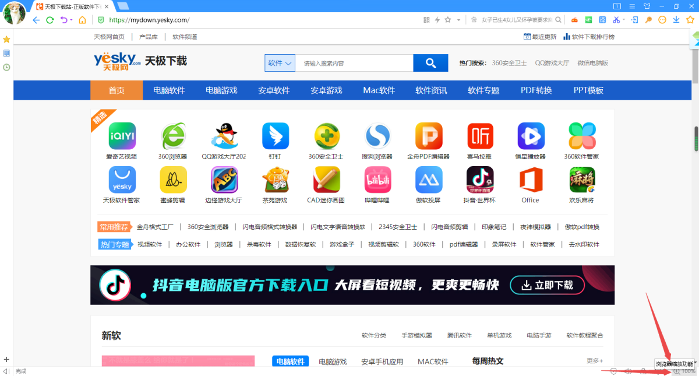Screen dimensions: 699x376
Task: Open the 钉钉 app icon
Action: click(276, 136)
